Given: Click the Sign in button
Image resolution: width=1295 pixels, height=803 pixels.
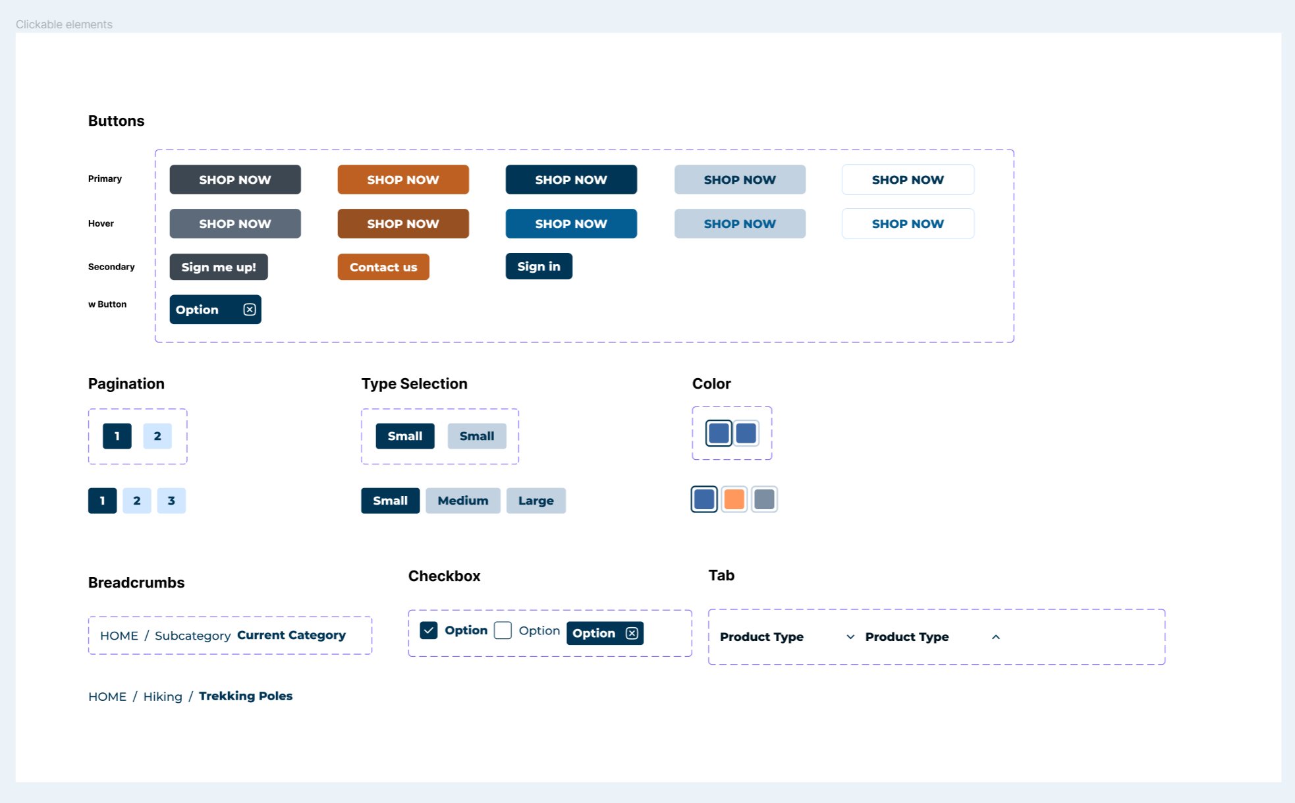Looking at the screenshot, I should coord(539,266).
